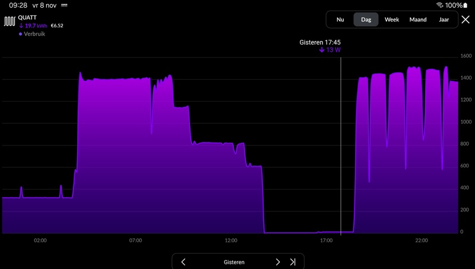This screenshot has height=269, width=475.
Task: Switch to the Nu tab
Action: click(340, 20)
